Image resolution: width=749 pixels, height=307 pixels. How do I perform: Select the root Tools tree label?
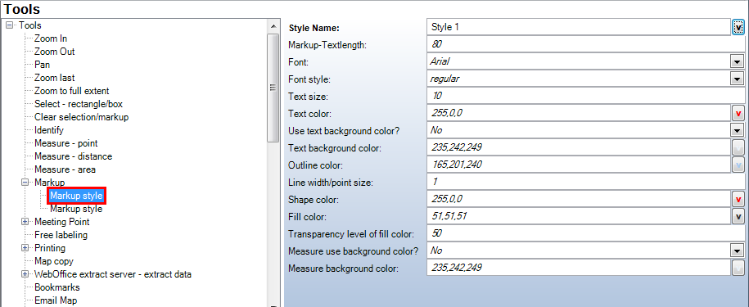tap(30, 25)
